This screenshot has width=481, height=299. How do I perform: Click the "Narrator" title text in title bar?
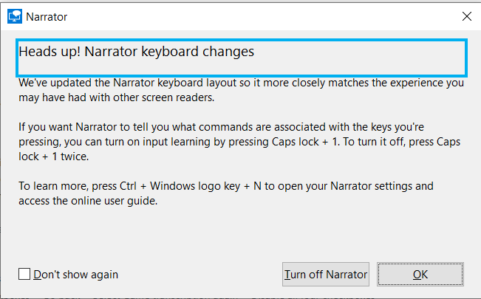click(47, 17)
